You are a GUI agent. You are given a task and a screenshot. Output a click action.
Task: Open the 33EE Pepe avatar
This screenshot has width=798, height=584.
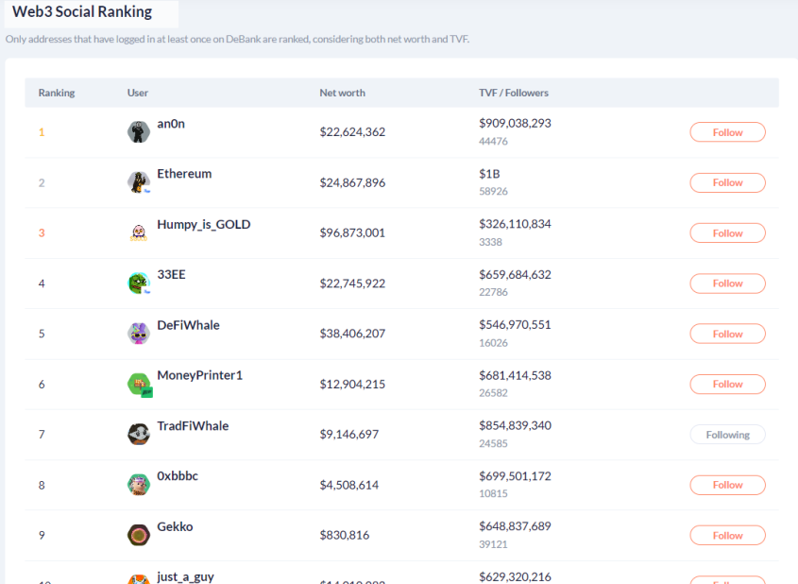pyautogui.click(x=139, y=283)
